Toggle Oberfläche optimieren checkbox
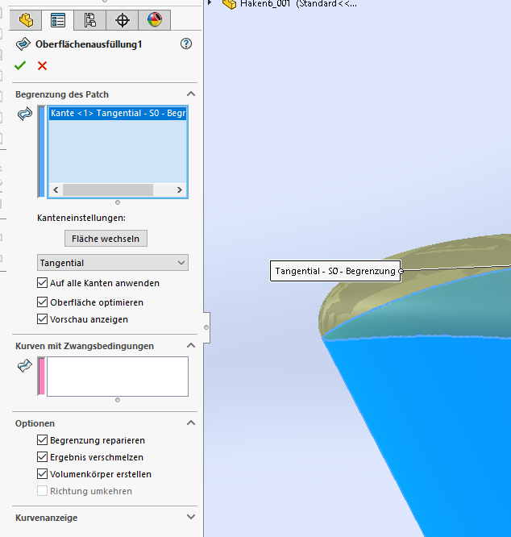Viewport: 511px width, 537px height. 42,302
